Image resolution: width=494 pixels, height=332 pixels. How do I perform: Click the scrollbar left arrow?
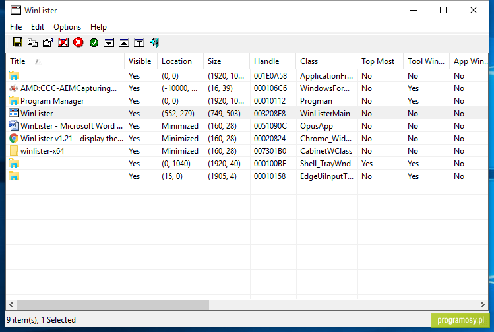[x=11, y=304]
